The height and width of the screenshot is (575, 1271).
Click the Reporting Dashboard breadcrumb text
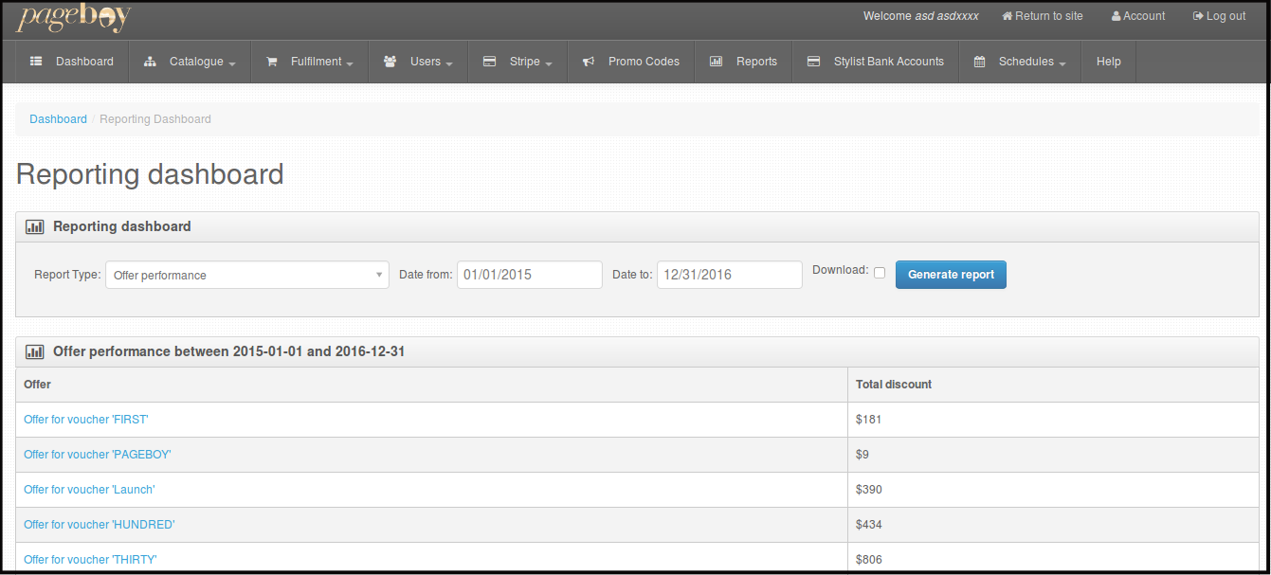pos(155,119)
